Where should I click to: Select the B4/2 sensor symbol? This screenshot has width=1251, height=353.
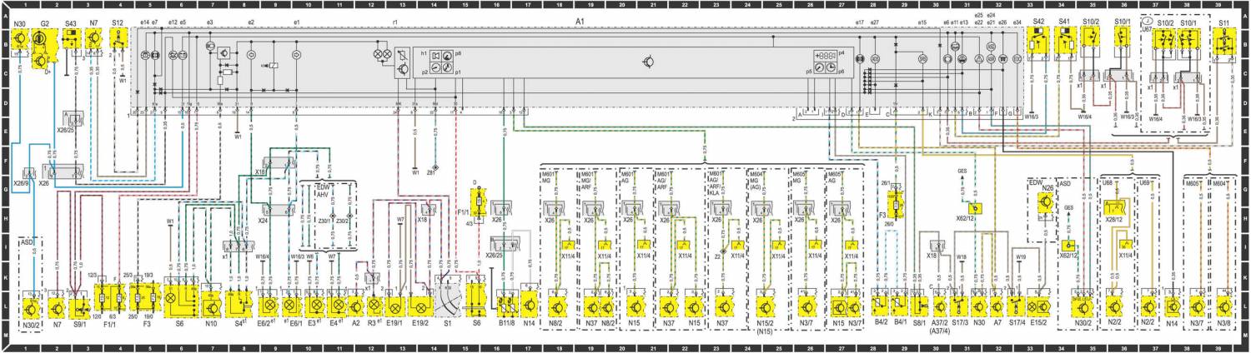[880, 304]
